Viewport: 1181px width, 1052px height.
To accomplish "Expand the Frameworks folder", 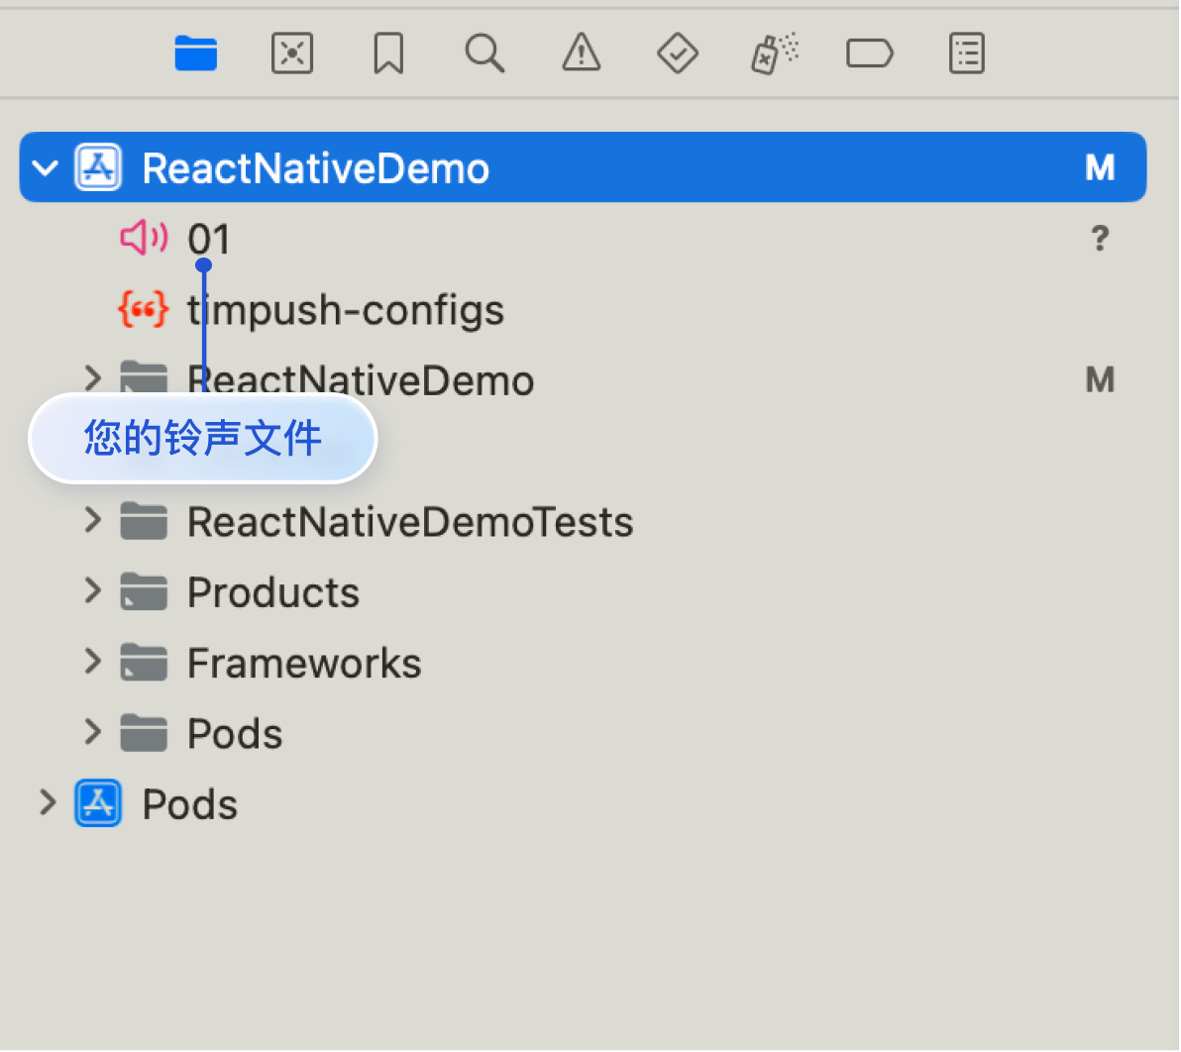I will (93, 661).
